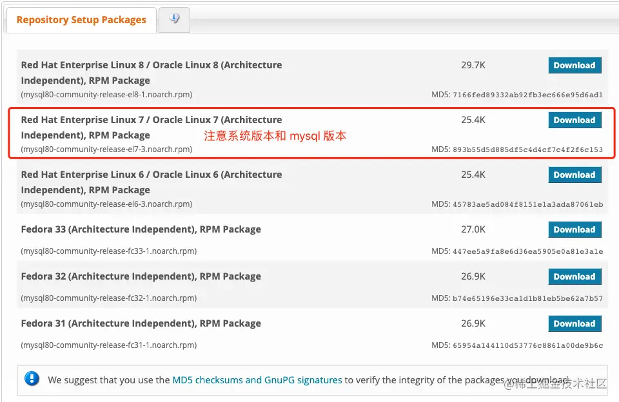Viewport: 619px width, 402px height.
Task: Download the Fedora 32 RPM package
Action: pos(575,276)
